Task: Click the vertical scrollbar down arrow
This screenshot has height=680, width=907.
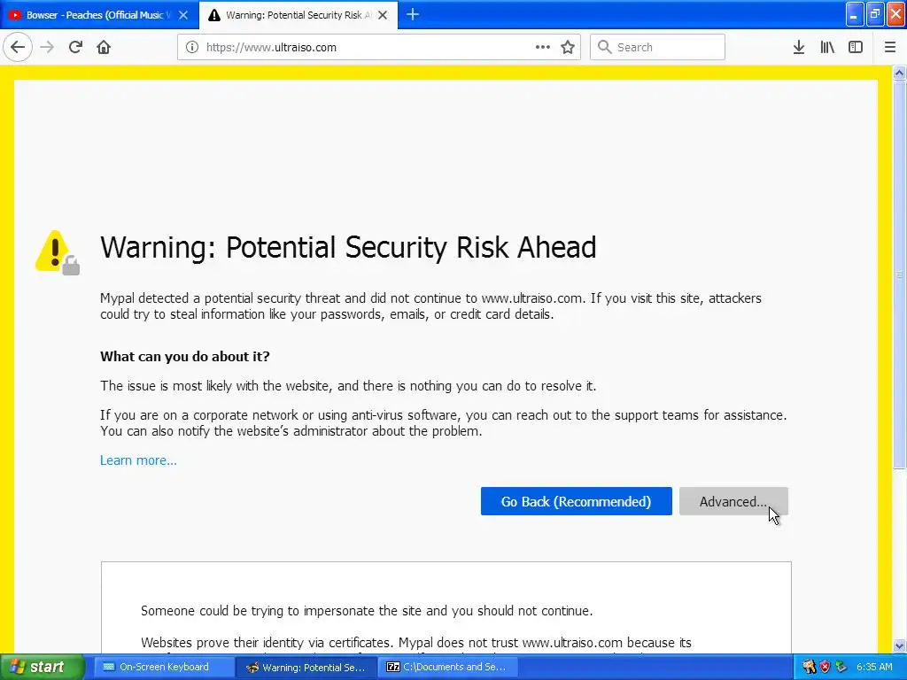Action: (x=899, y=645)
